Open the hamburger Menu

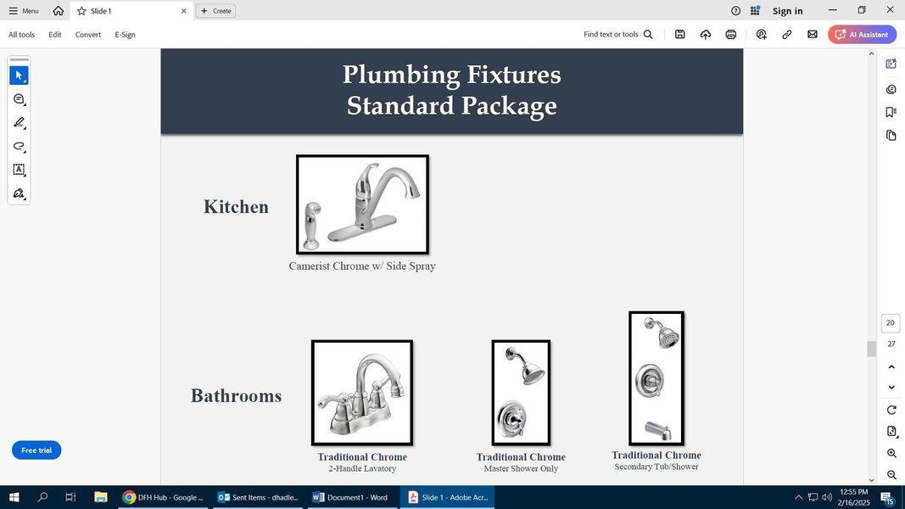coord(24,11)
